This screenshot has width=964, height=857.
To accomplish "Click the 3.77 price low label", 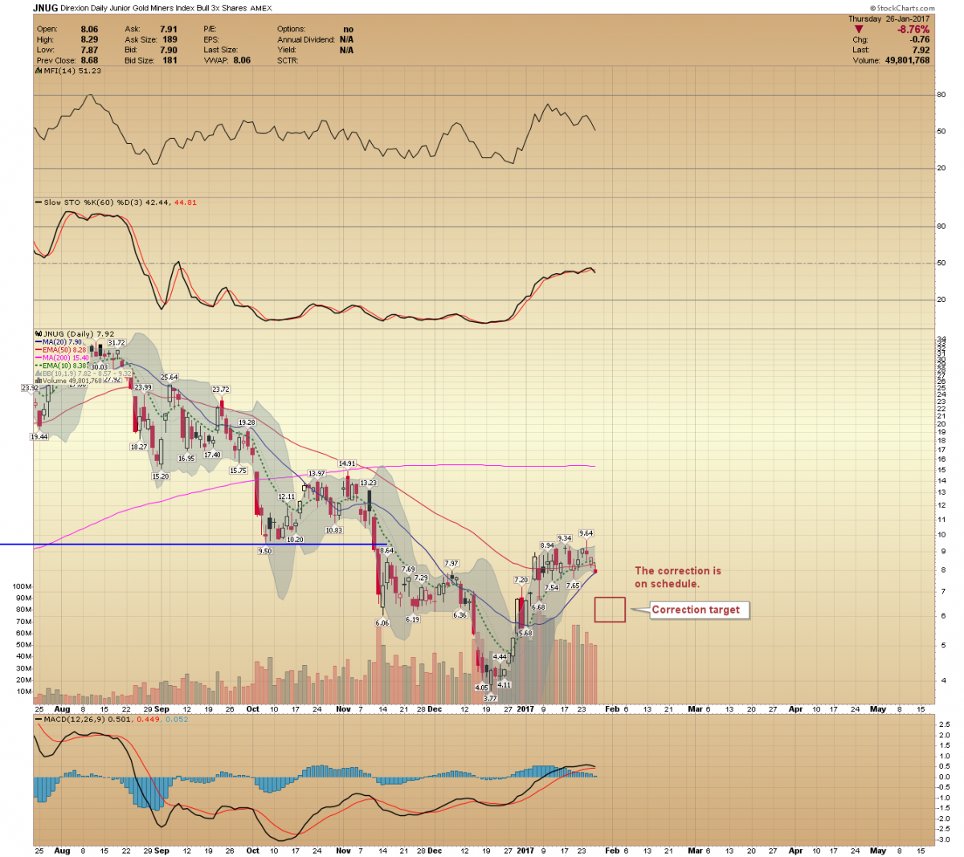I will point(490,698).
